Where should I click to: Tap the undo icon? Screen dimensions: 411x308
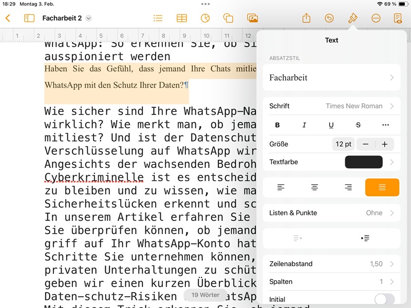329,18
